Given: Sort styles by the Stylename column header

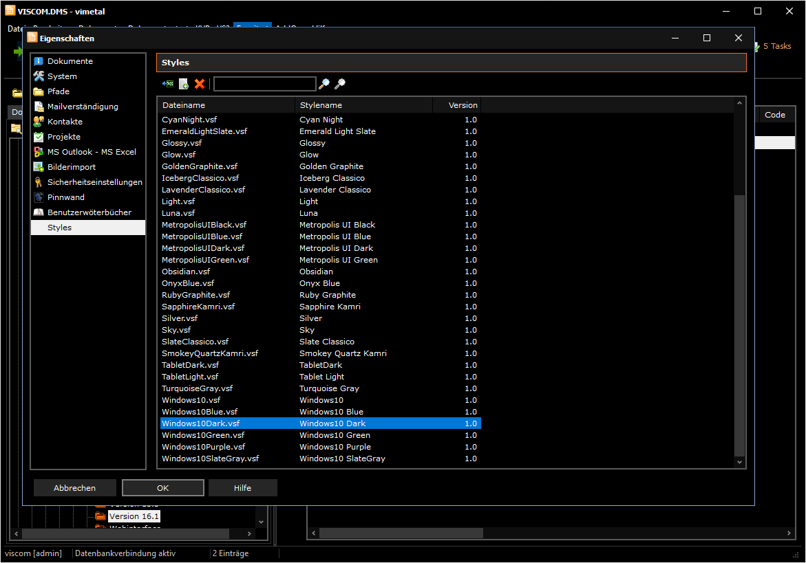Looking at the screenshot, I should (x=364, y=105).
